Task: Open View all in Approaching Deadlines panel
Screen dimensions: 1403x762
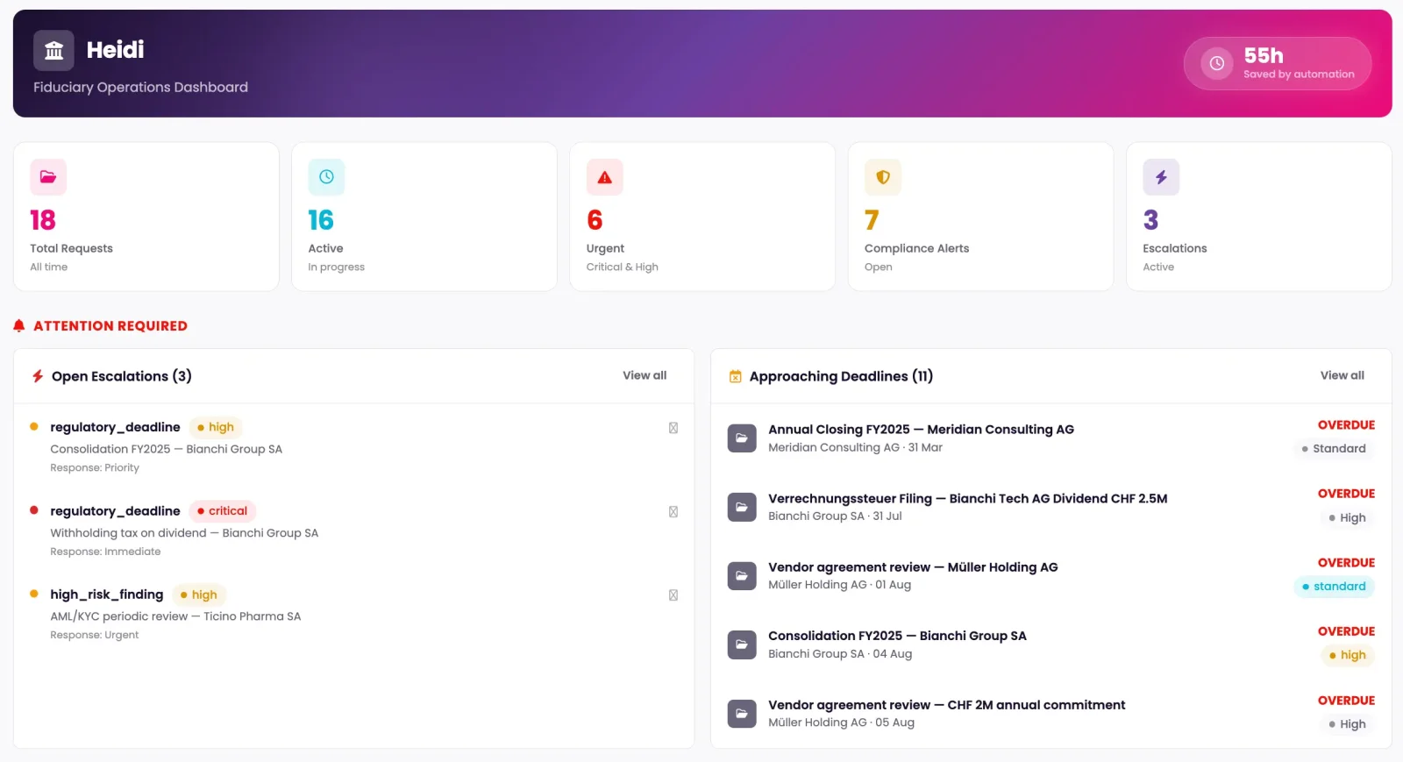Action: [x=1342, y=375]
